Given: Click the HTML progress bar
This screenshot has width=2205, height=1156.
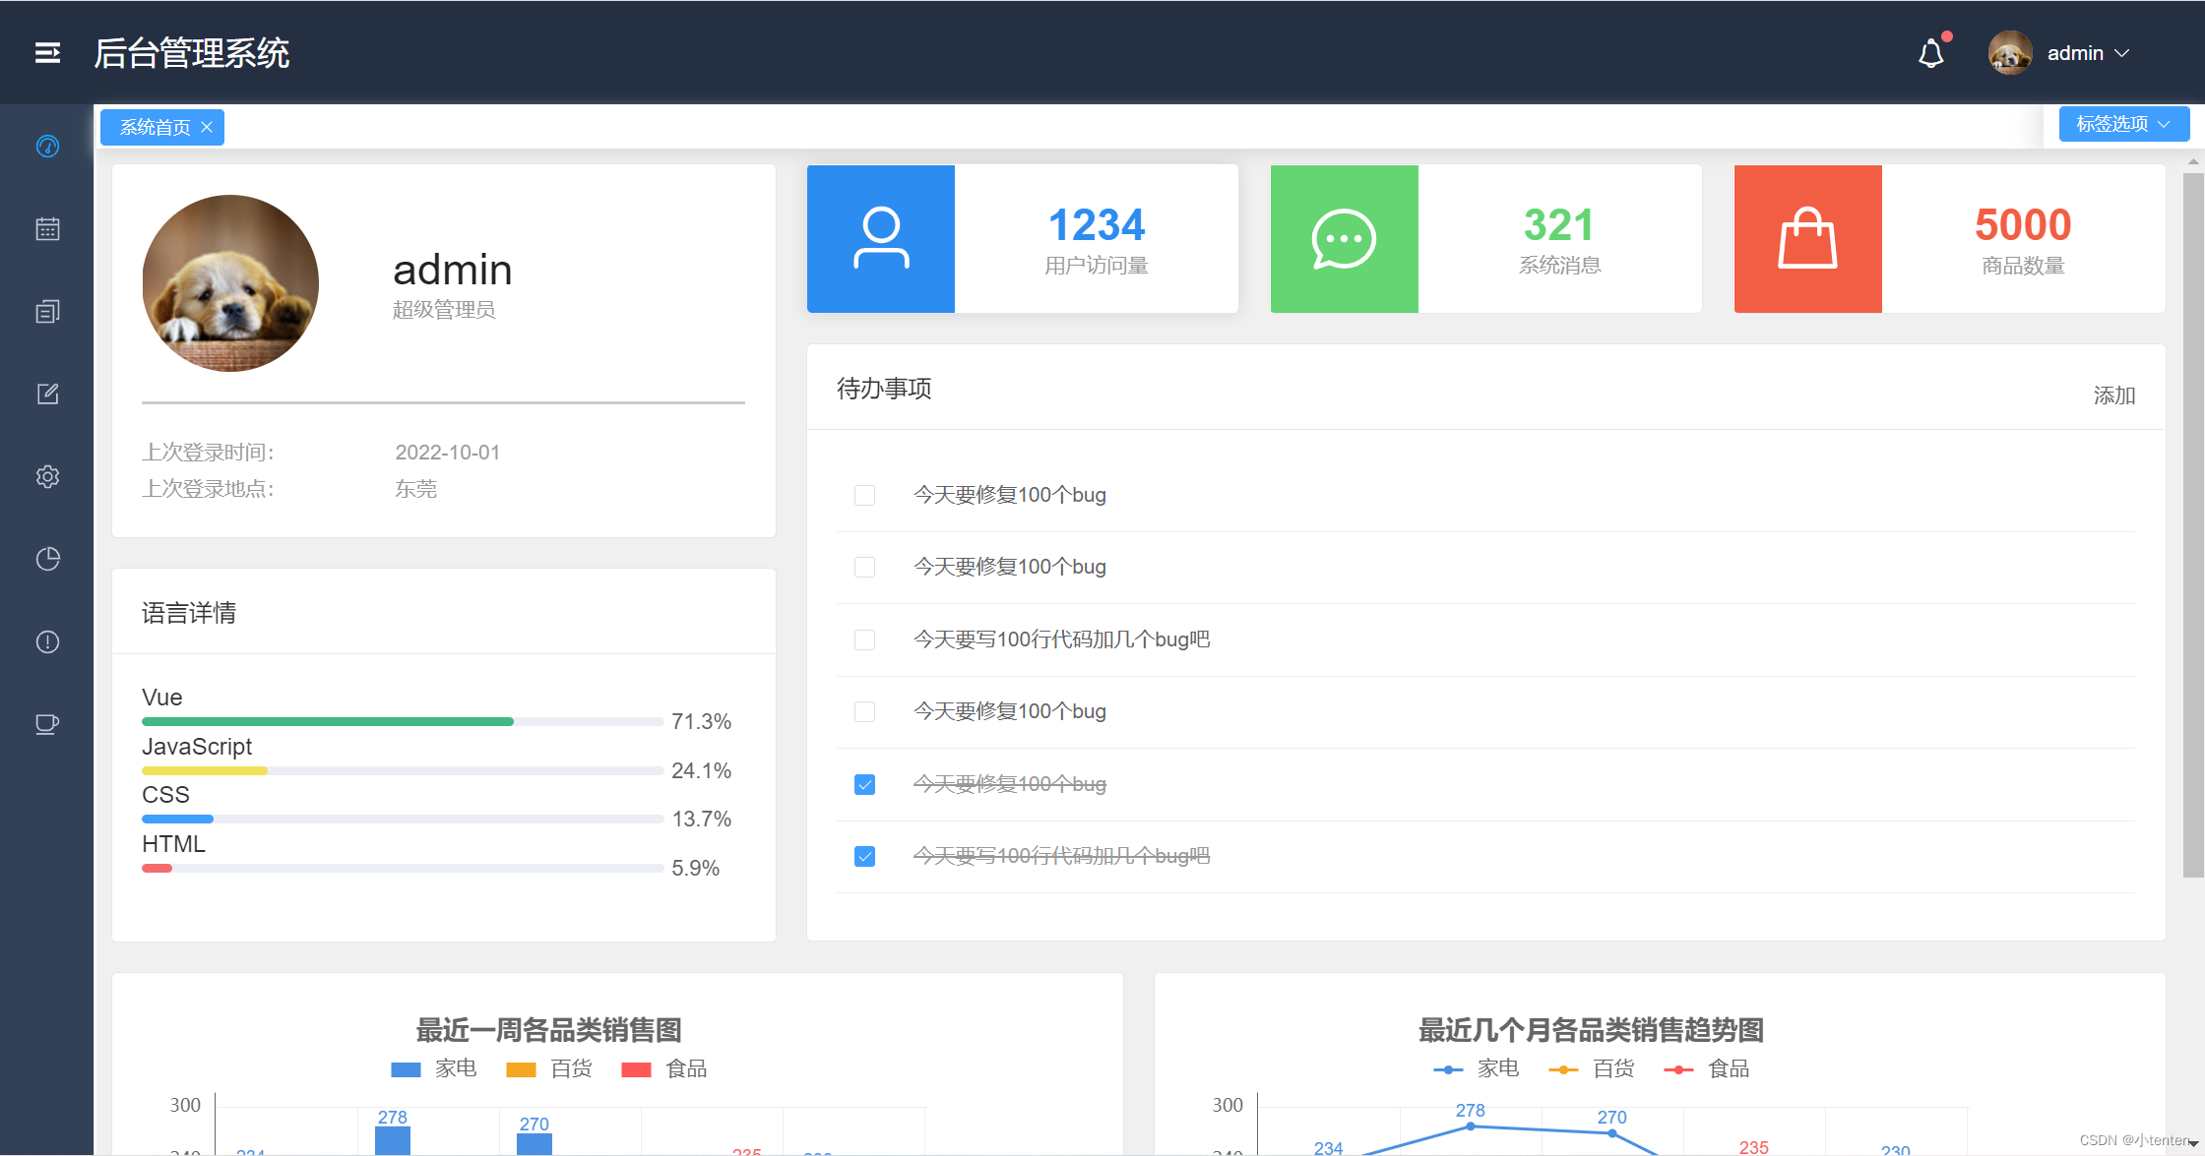Looking at the screenshot, I should pyautogui.click(x=403, y=868).
